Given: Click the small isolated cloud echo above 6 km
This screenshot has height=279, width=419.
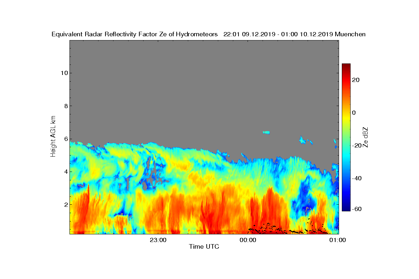Looking at the screenshot, I should tap(266, 132).
